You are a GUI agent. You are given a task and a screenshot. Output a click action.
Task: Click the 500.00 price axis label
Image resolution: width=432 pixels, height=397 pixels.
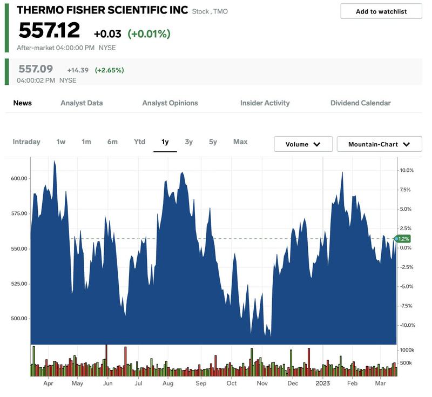click(x=19, y=319)
